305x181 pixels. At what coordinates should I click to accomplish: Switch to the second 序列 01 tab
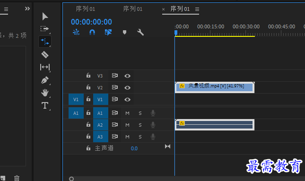(133, 9)
